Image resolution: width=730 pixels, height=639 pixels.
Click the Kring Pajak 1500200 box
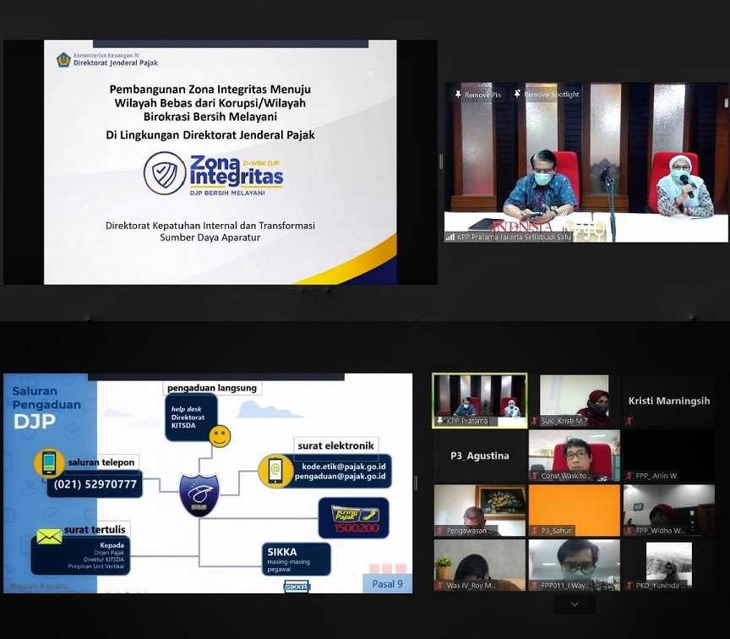[354, 517]
